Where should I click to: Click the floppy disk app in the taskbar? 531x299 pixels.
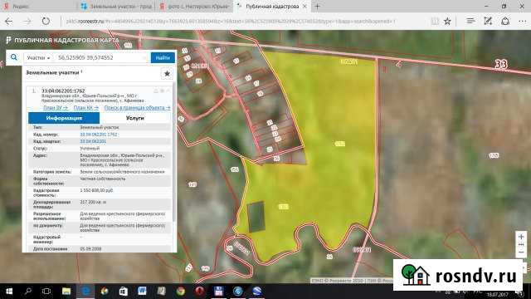coord(218,292)
